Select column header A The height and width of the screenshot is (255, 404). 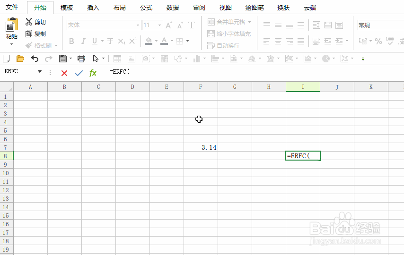point(30,87)
